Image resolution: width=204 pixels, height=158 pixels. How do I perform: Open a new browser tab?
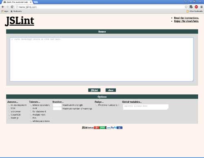pyautogui.click(x=35, y=2)
